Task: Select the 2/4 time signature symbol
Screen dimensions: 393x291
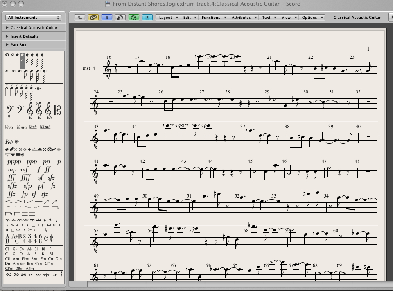Action: tap(24, 238)
